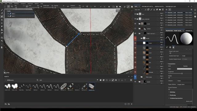Click the Substance 3D Assets icon on right dock
Viewport: 197px width, 111px height.
tap(195, 16)
